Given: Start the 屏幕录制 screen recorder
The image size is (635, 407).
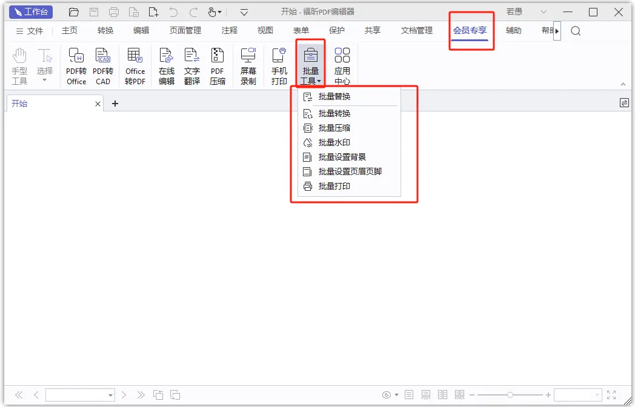Looking at the screenshot, I should [x=248, y=66].
